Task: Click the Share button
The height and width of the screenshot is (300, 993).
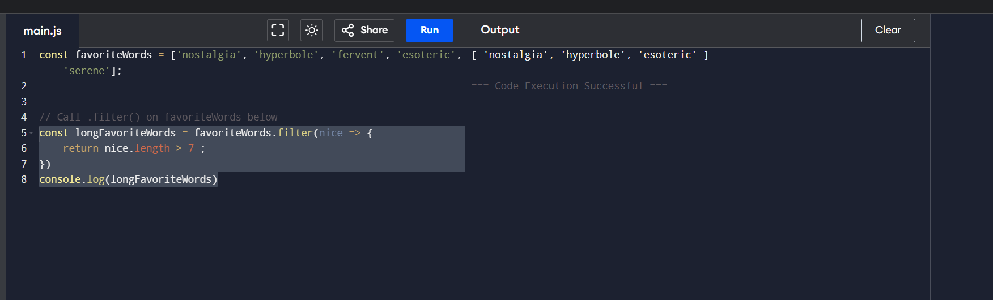Action: click(364, 31)
